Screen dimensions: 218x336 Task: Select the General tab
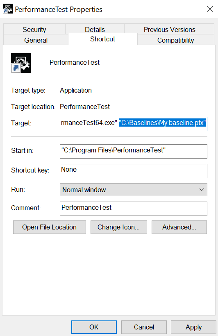[36, 40]
